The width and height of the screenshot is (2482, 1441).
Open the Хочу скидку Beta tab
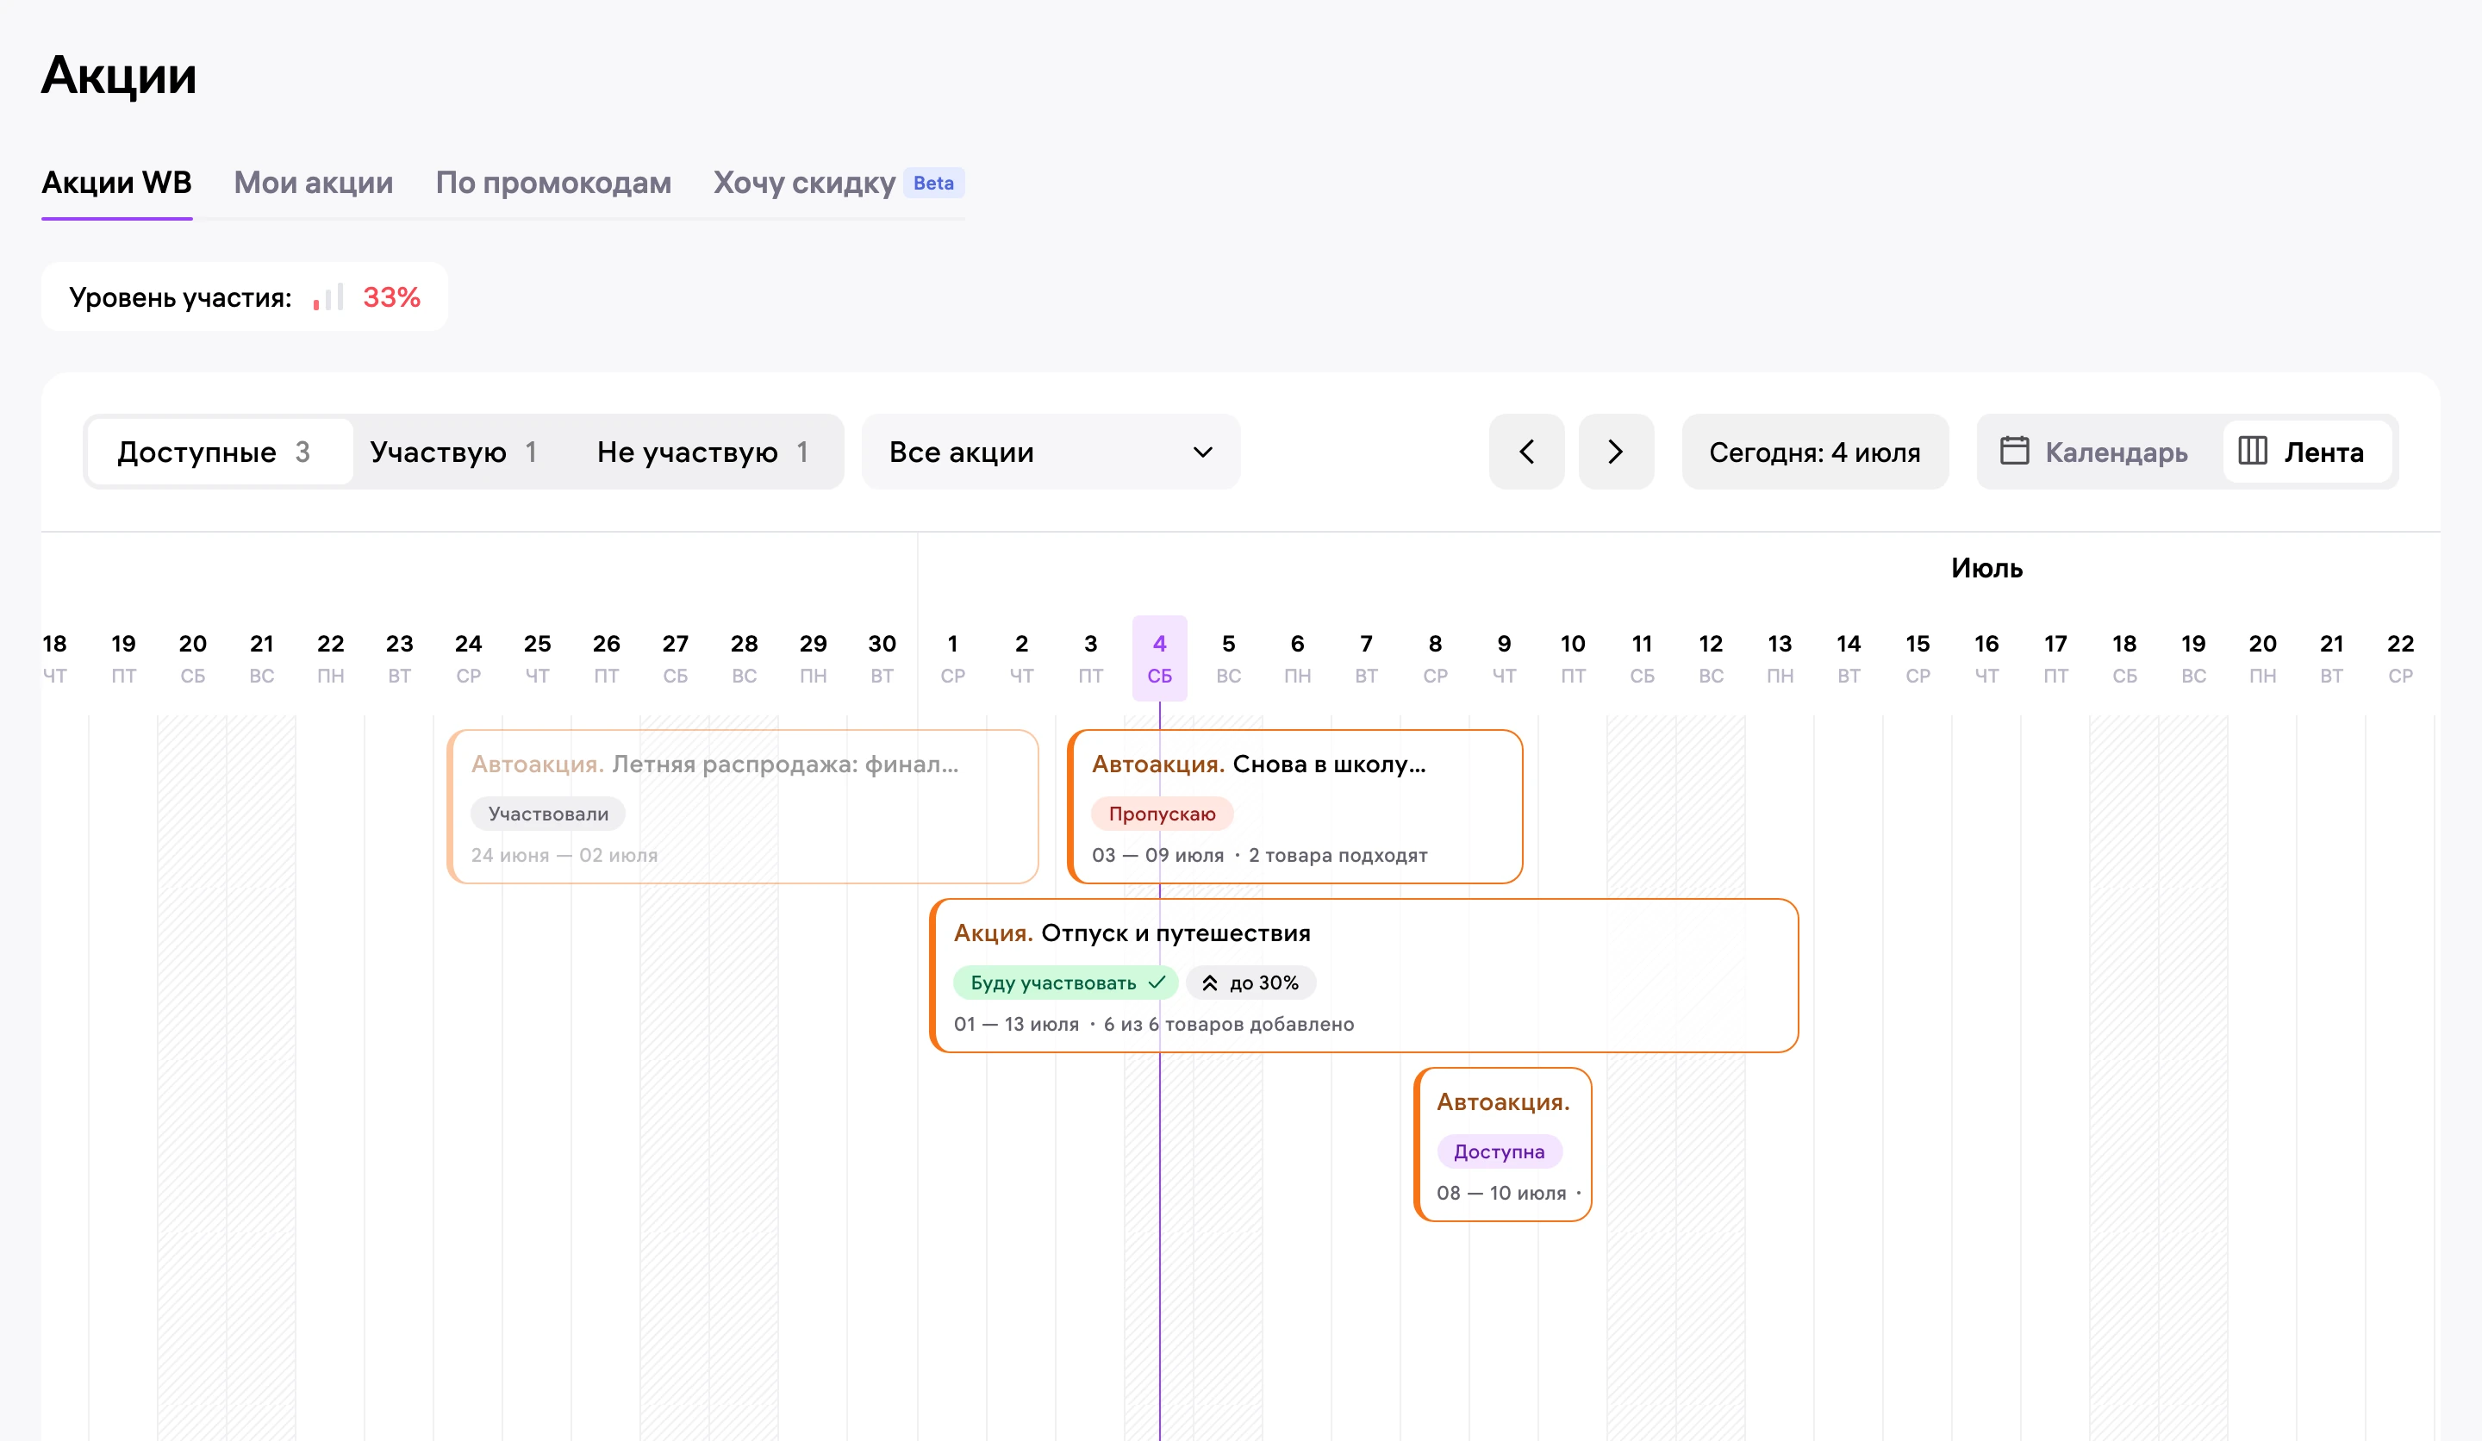[839, 184]
